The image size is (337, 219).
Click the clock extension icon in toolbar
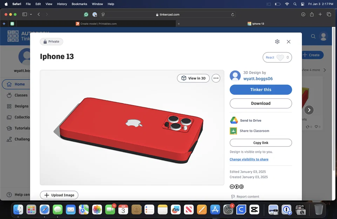95,14
